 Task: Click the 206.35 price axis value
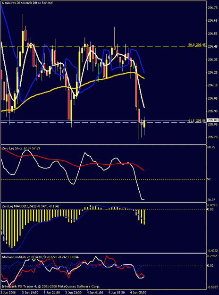tap(212, 59)
